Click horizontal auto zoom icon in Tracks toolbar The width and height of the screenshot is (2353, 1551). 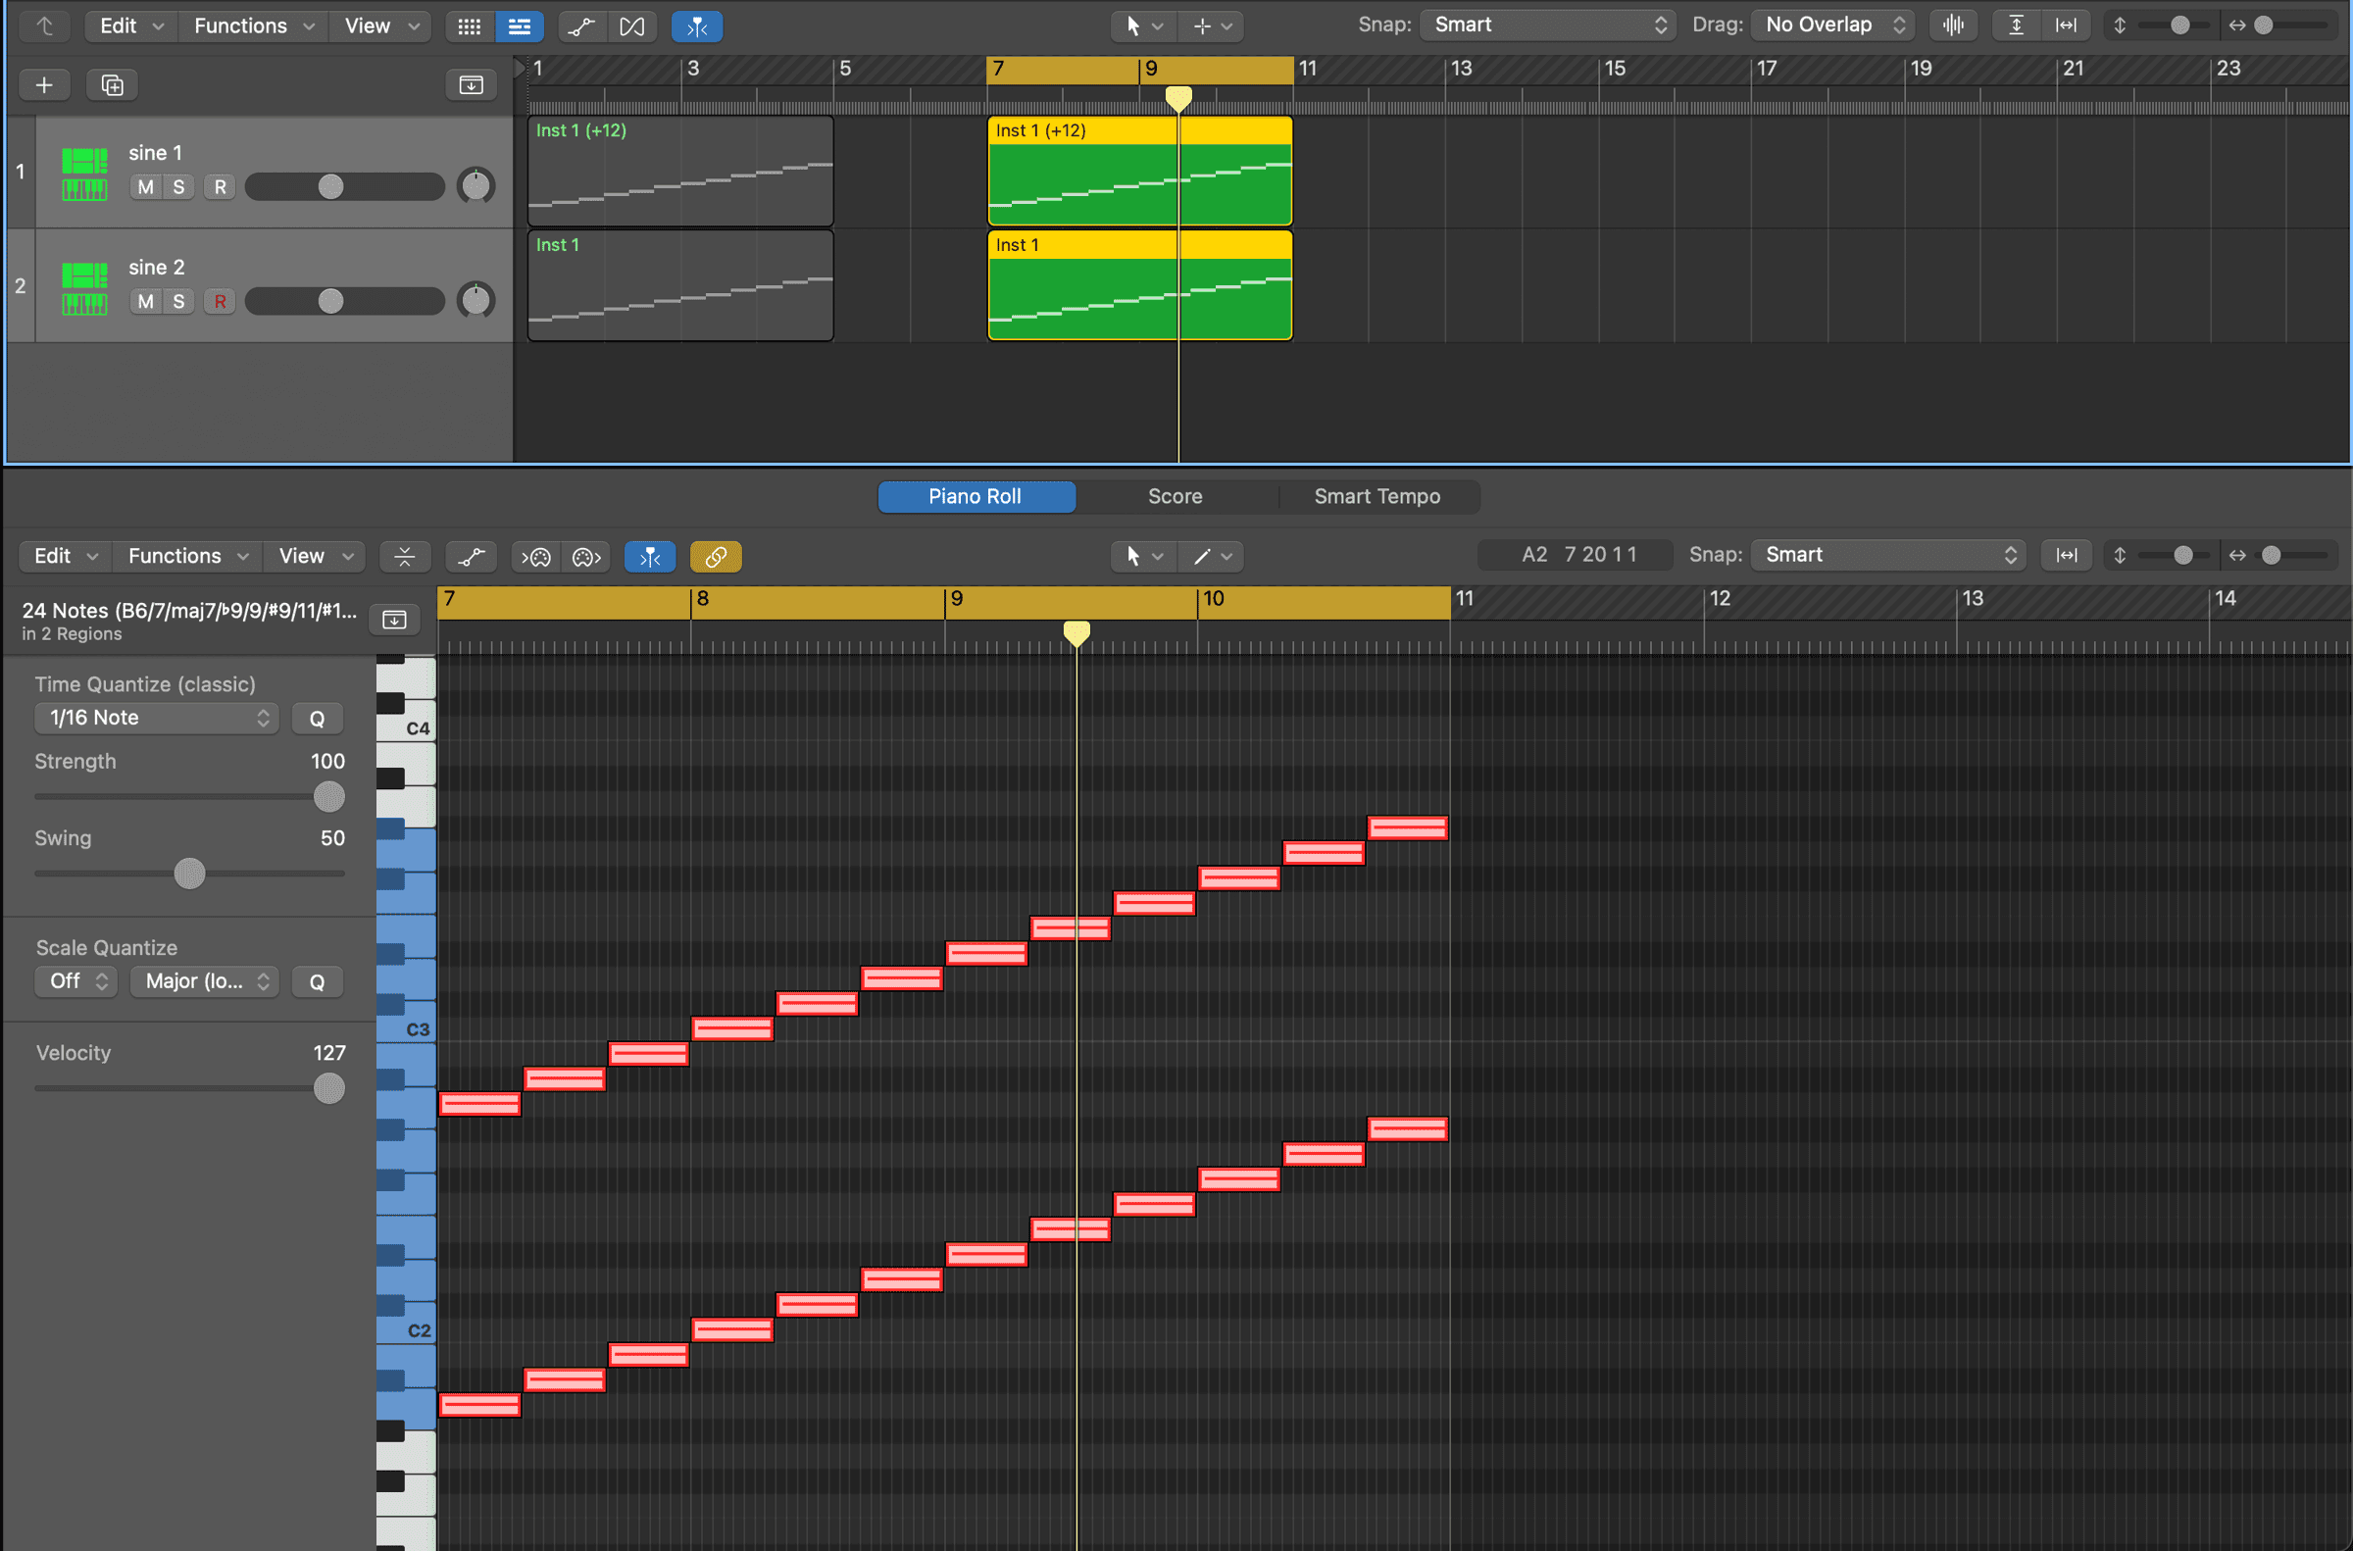click(2066, 25)
